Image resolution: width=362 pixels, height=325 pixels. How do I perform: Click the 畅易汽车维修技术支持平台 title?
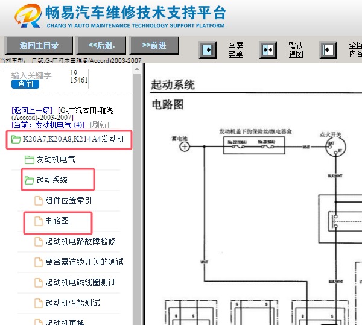point(135,13)
